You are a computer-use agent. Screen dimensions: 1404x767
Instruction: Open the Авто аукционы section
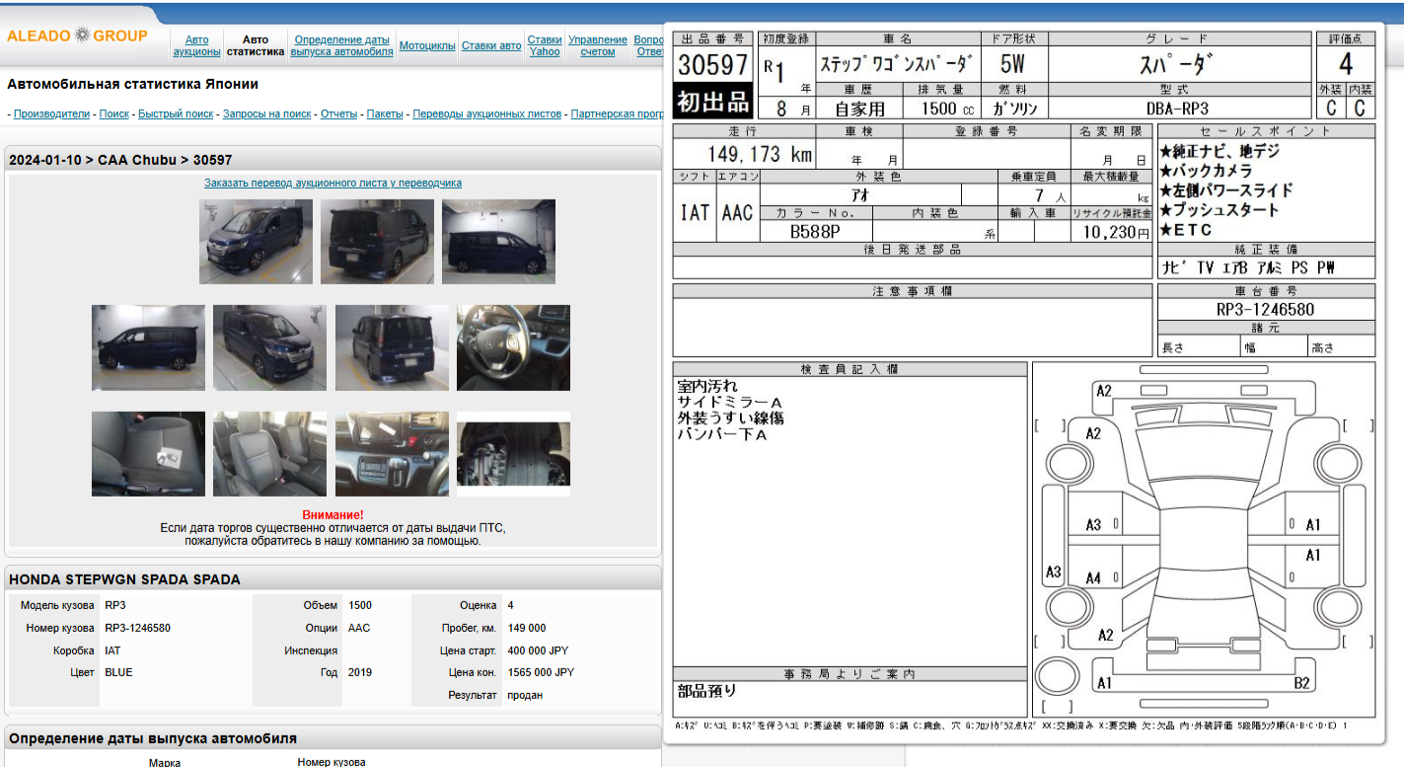tap(196, 45)
